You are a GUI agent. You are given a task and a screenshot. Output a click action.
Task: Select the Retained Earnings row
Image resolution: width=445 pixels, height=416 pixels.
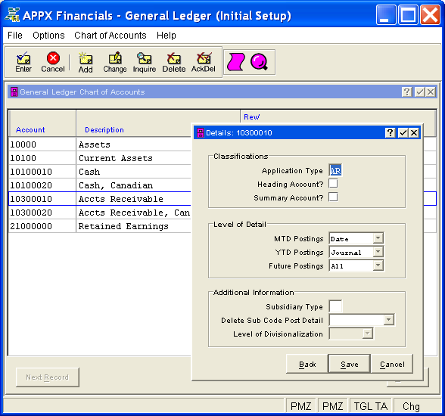pos(100,226)
